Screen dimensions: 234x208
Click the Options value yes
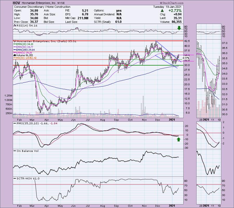[x=119, y=11]
